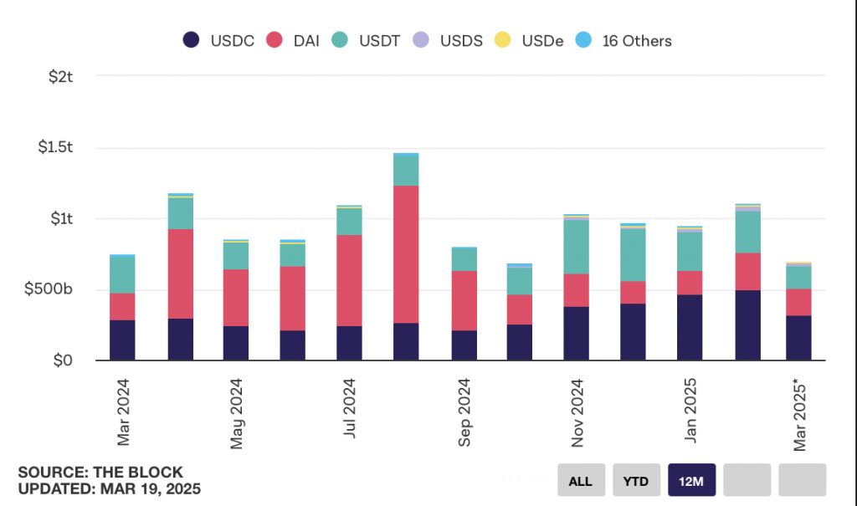Toggle the 16 Others legend entry
This screenshot has height=506, width=857.
click(624, 40)
